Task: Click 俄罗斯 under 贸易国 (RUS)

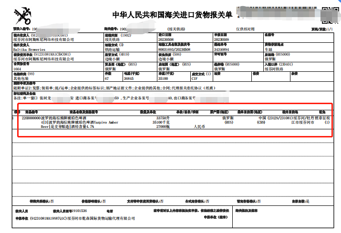Action: click(110, 69)
